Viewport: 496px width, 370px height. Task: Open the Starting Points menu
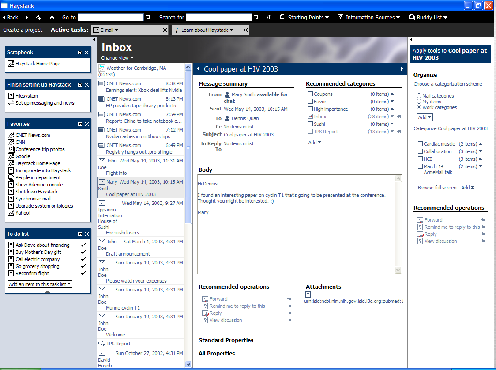[304, 18]
